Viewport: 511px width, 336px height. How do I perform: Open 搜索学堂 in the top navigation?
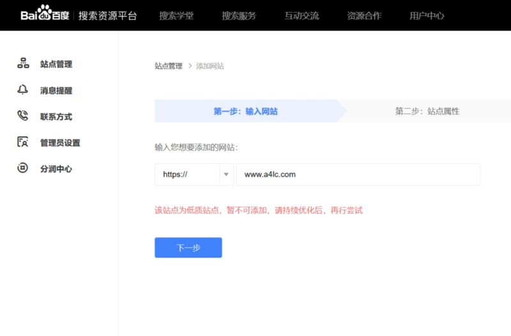pyautogui.click(x=176, y=15)
